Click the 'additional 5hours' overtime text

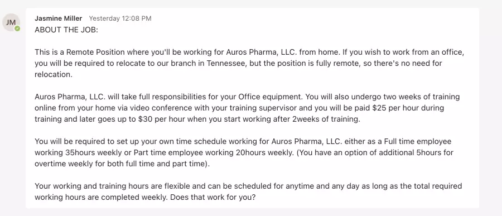(416, 152)
